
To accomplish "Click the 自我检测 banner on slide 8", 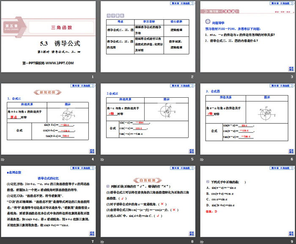I will click(x=148, y=180).
